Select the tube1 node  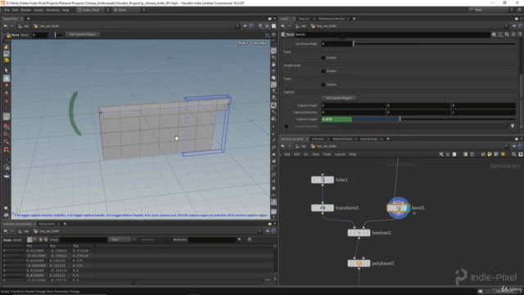[323, 180]
